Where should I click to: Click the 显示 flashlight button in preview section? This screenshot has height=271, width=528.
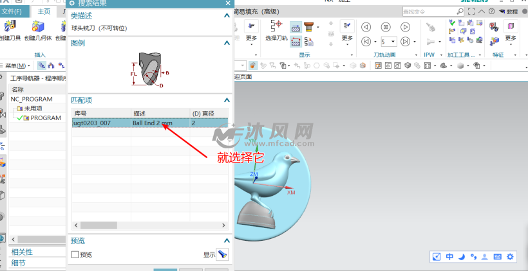223,254
